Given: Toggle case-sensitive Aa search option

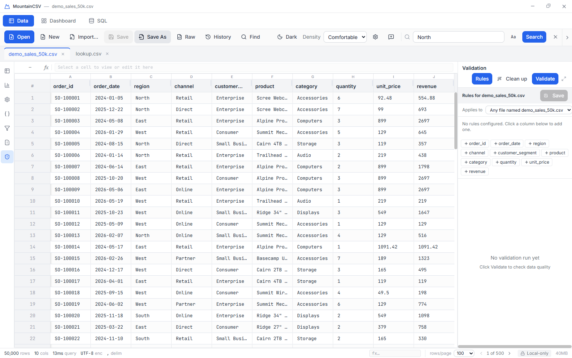Looking at the screenshot, I should (513, 37).
